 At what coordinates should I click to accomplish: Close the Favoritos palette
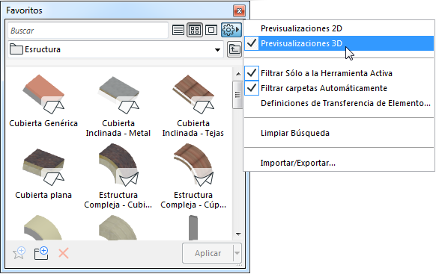(239, 11)
